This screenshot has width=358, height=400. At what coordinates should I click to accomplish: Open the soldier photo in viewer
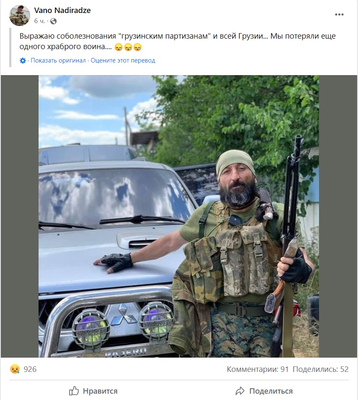179,216
